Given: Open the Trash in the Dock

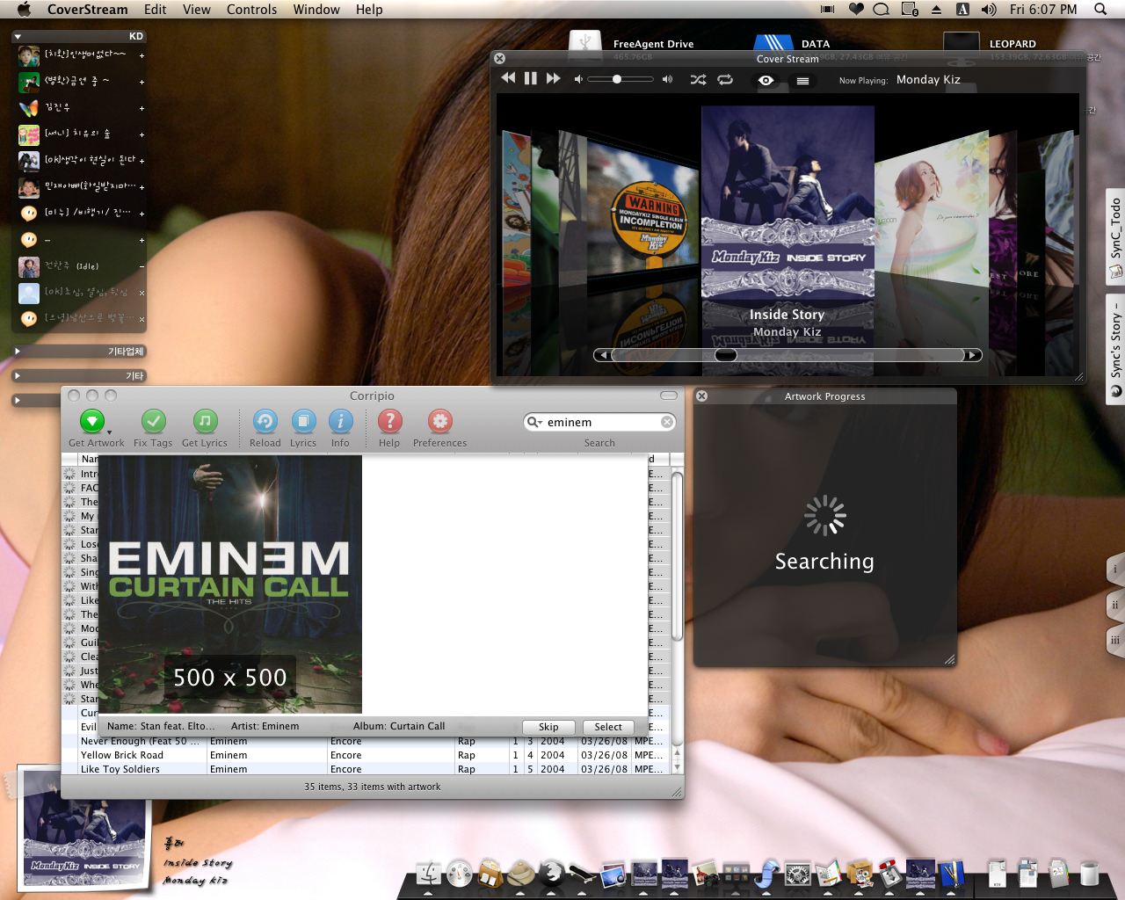Looking at the screenshot, I should tap(1089, 874).
